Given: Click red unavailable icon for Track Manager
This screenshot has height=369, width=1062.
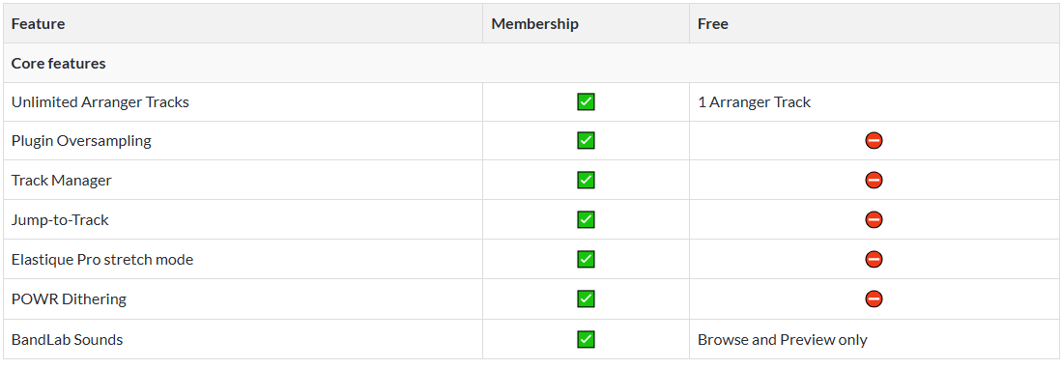Looking at the screenshot, I should pyautogui.click(x=874, y=180).
